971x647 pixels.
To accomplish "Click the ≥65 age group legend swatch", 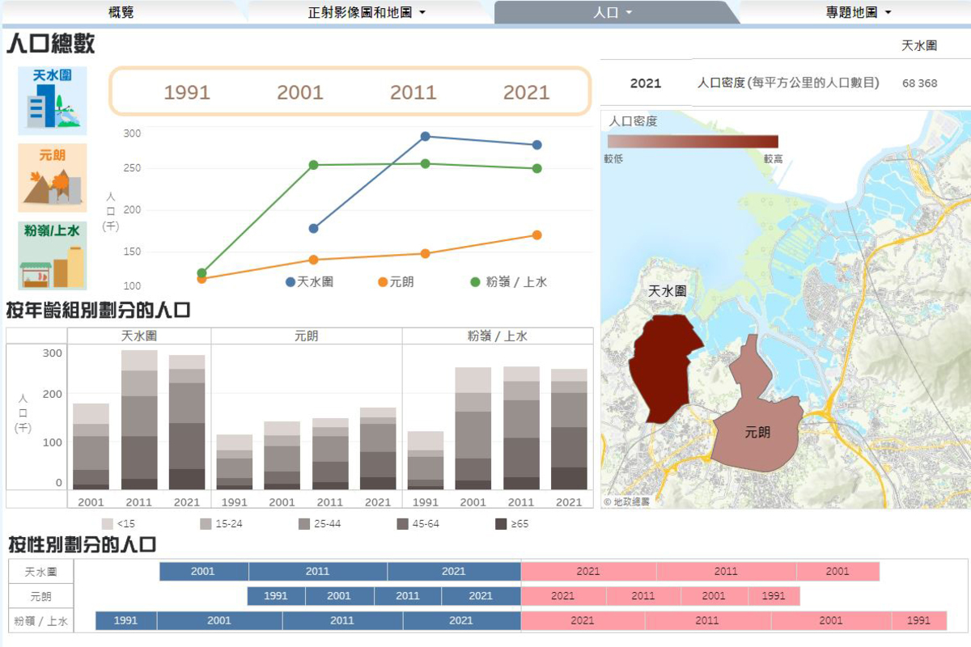I will (x=501, y=524).
